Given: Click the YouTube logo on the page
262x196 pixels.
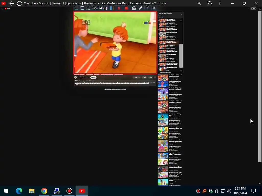Looking at the screenshot, I should 7,8.
